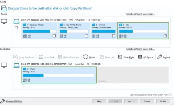Click the Destination computer monitor icon
Viewport: 174px width, 106px height.
[4, 65]
